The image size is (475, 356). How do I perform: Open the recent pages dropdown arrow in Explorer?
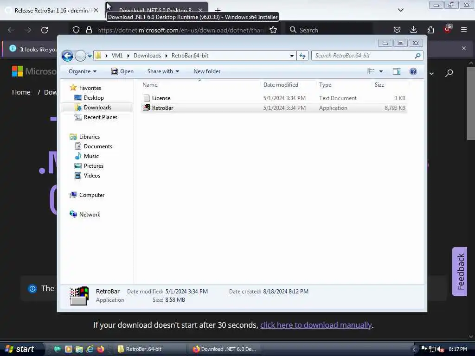90,56
